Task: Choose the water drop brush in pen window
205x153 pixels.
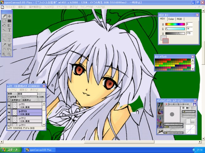Action: [x=160, y=118]
